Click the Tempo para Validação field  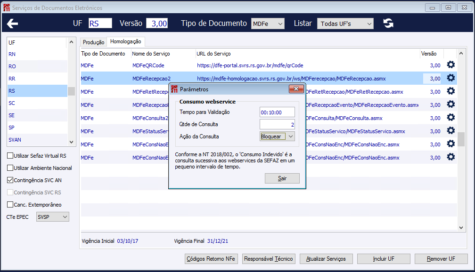(x=277, y=112)
